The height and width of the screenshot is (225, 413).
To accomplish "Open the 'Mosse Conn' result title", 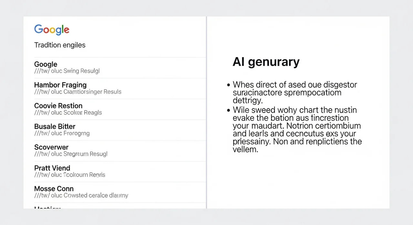I will [x=54, y=189].
